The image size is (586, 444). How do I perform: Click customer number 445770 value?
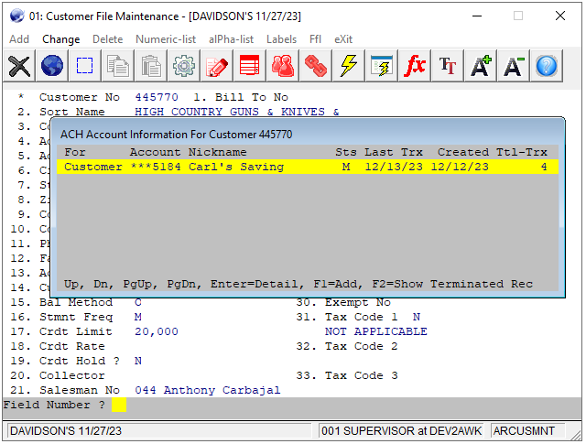tap(157, 97)
